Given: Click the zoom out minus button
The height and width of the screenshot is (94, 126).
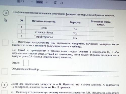Looking at the screenshot, I should [x=32, y=2].
